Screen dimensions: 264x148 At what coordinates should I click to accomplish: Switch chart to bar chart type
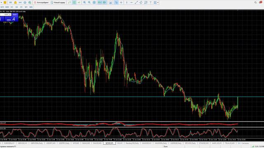69,2
